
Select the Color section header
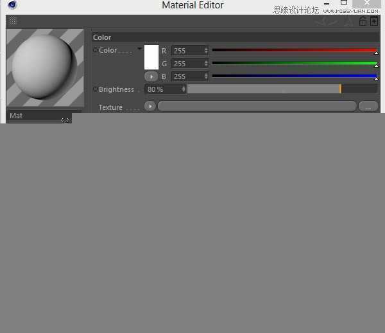235,37
